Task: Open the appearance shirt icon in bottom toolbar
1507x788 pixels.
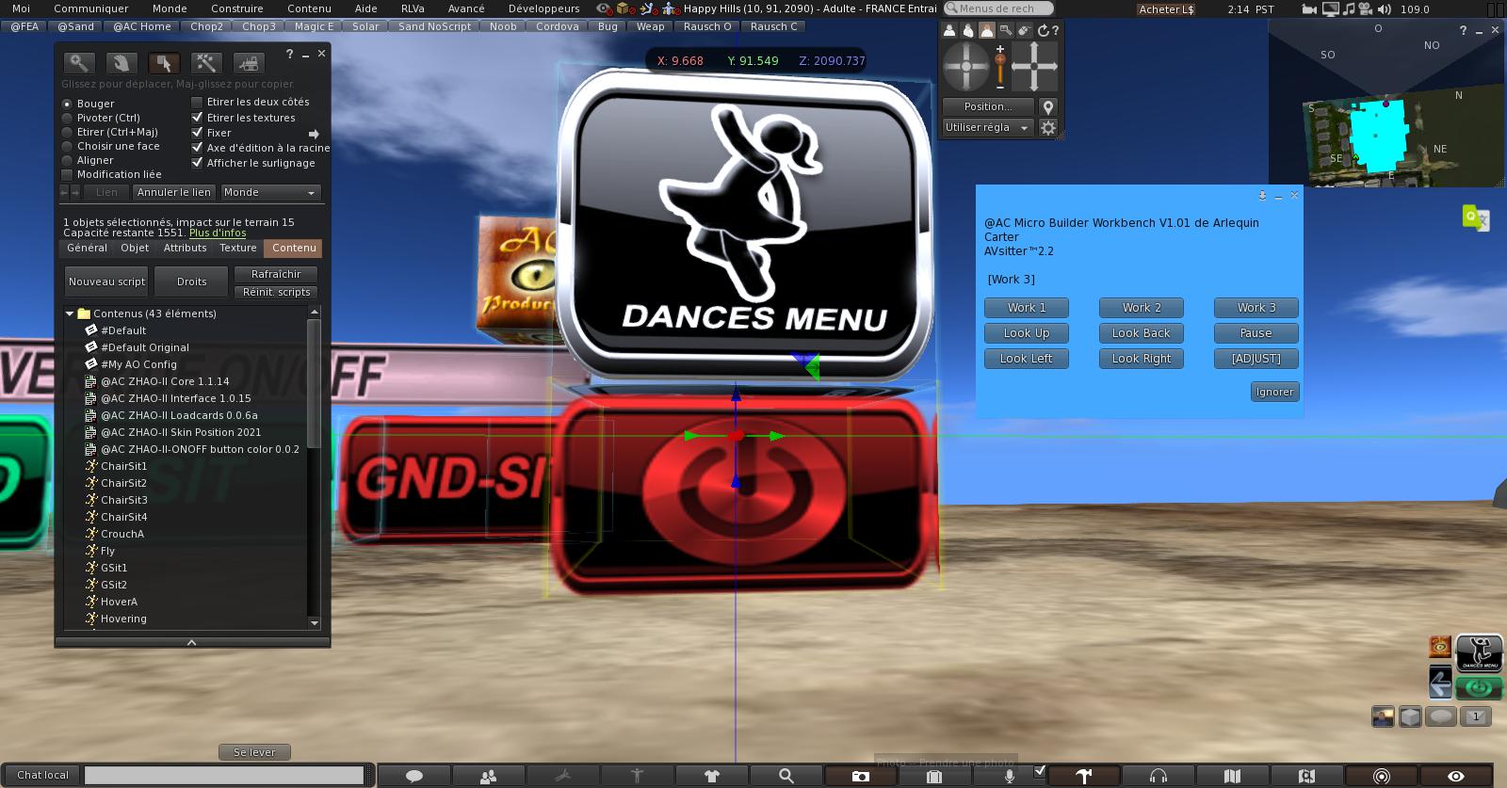Action: pos(711,776)
